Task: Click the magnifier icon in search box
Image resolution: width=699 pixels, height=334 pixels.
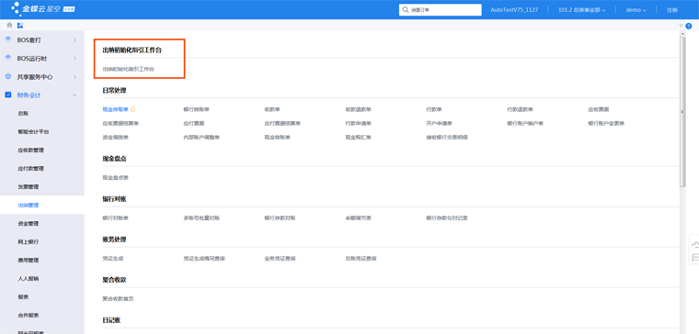Action: click(x=406, y=9)
